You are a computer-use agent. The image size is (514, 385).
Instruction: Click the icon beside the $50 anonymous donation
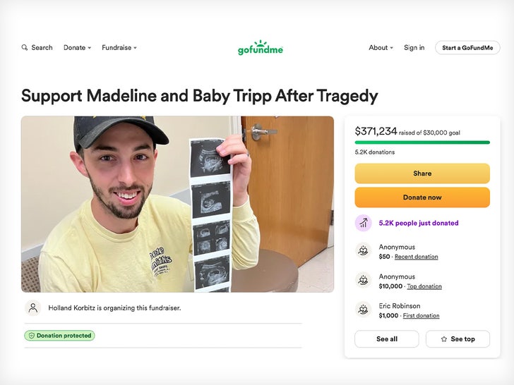[363, 251]
